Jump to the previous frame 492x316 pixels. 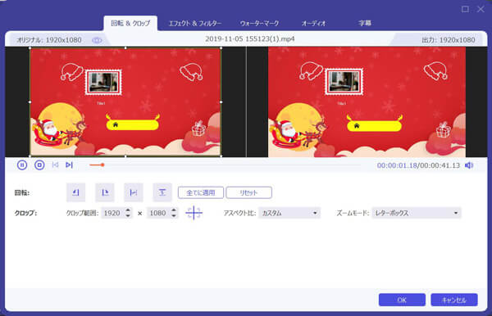(x=55, y=165)
